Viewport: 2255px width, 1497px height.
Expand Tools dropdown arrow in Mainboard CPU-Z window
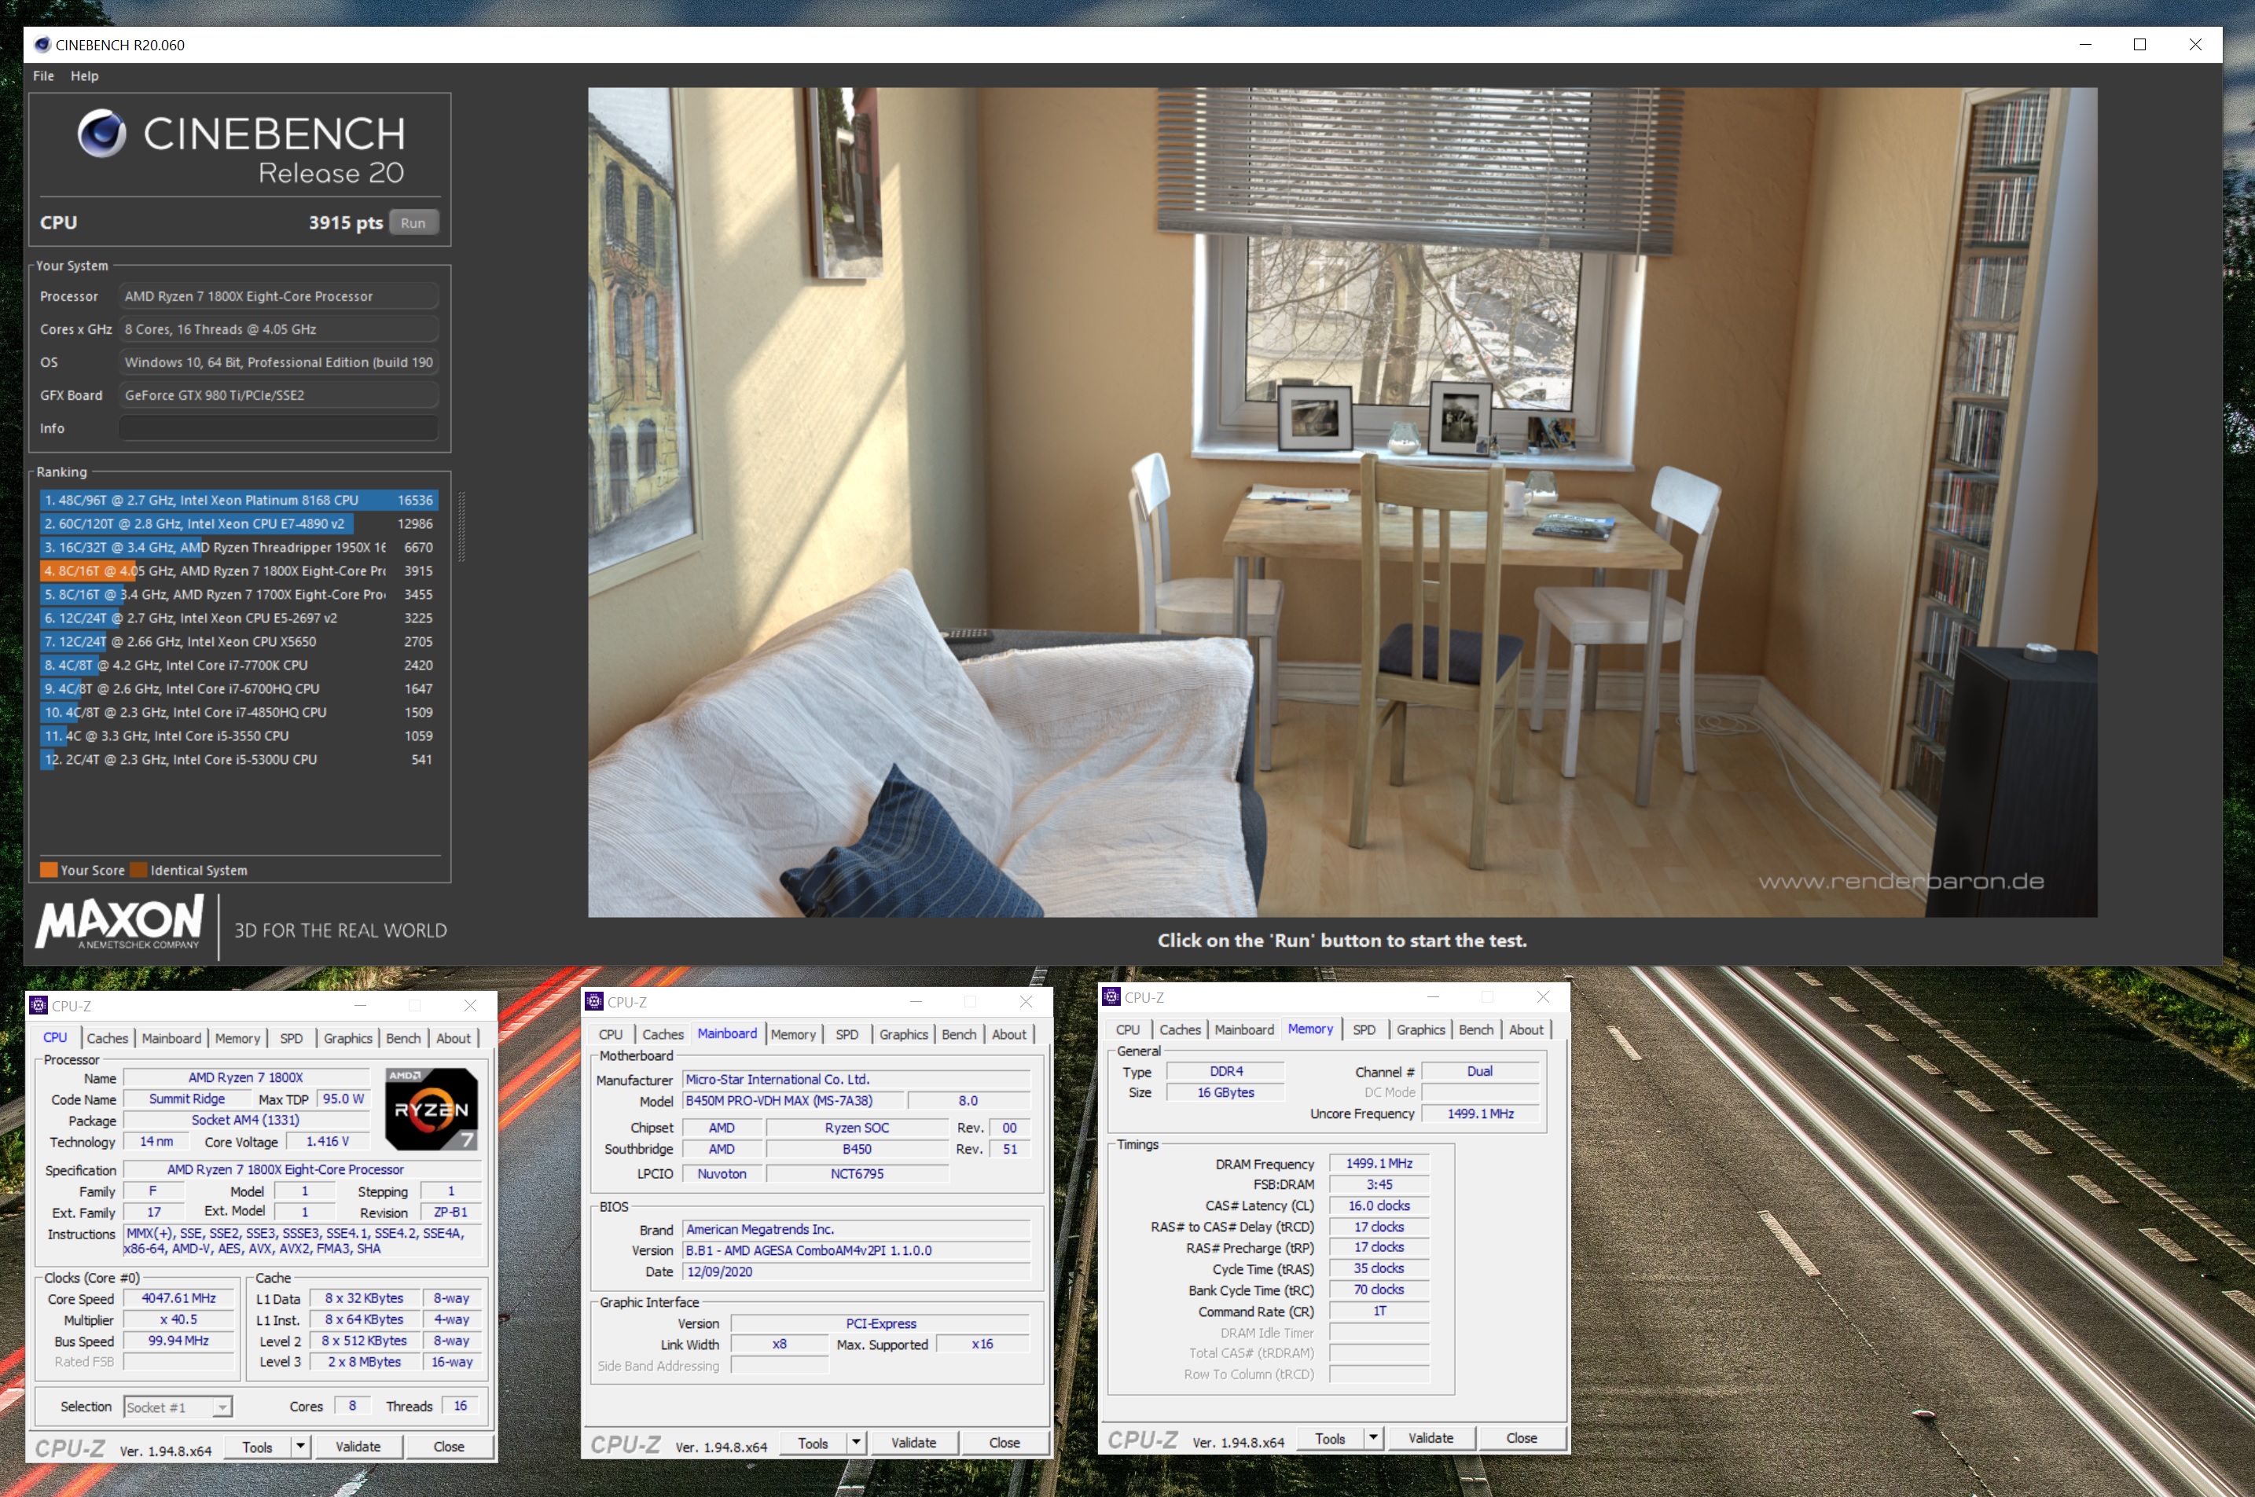857,1444
